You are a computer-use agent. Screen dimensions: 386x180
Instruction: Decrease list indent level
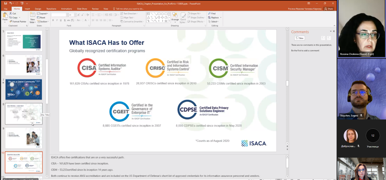click(107, 15)
